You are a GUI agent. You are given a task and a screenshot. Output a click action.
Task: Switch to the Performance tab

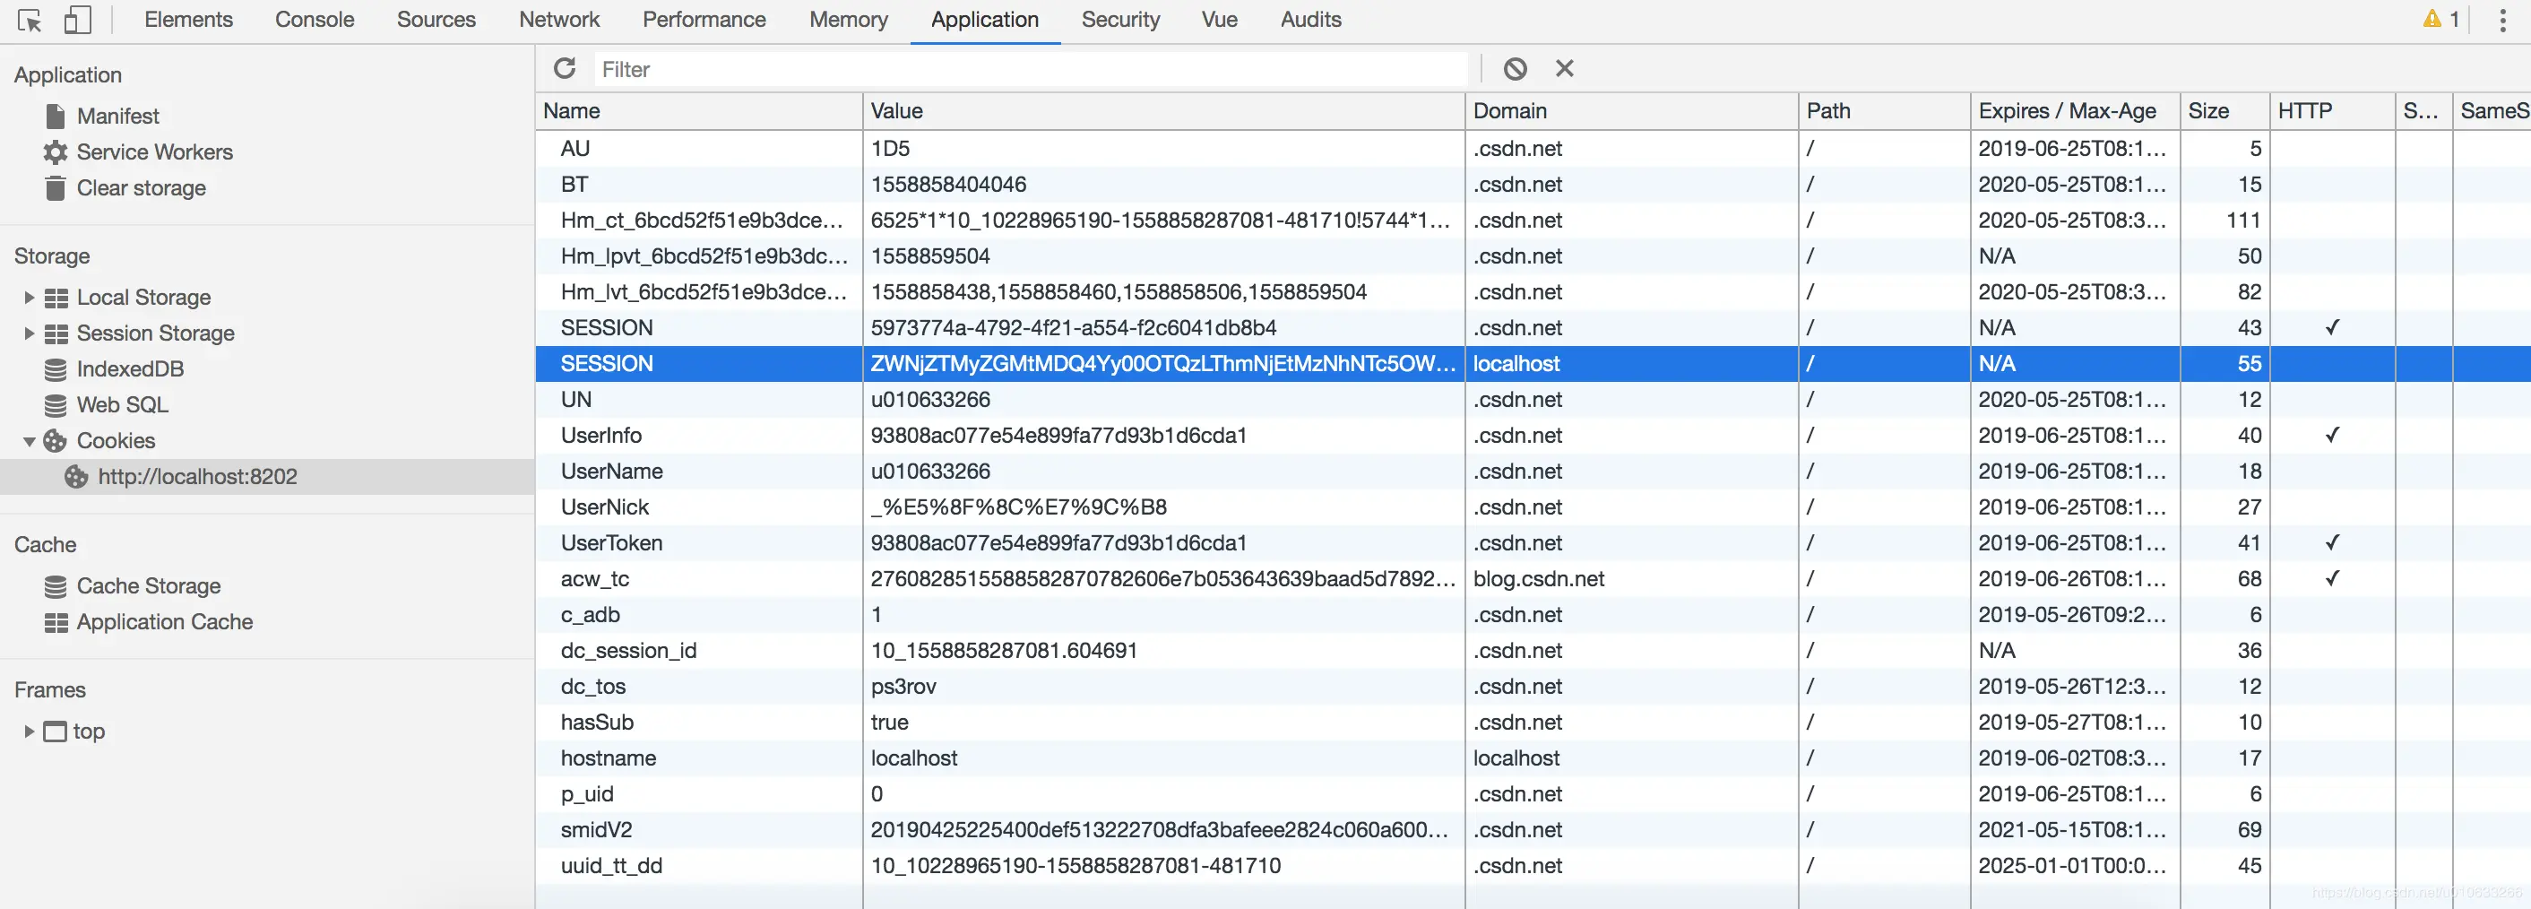[704, 20]
